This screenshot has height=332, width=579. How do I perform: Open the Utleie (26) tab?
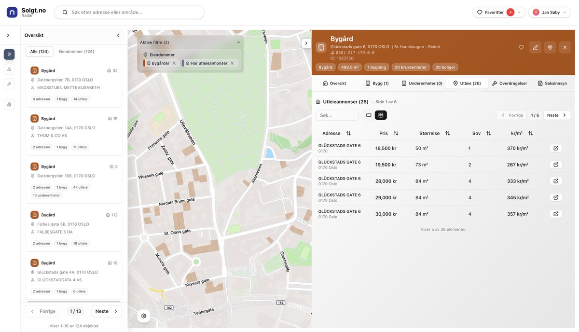coord(467,83)
